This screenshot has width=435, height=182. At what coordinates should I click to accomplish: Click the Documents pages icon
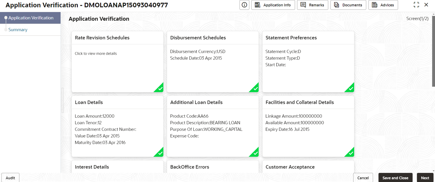pos(337,5)
